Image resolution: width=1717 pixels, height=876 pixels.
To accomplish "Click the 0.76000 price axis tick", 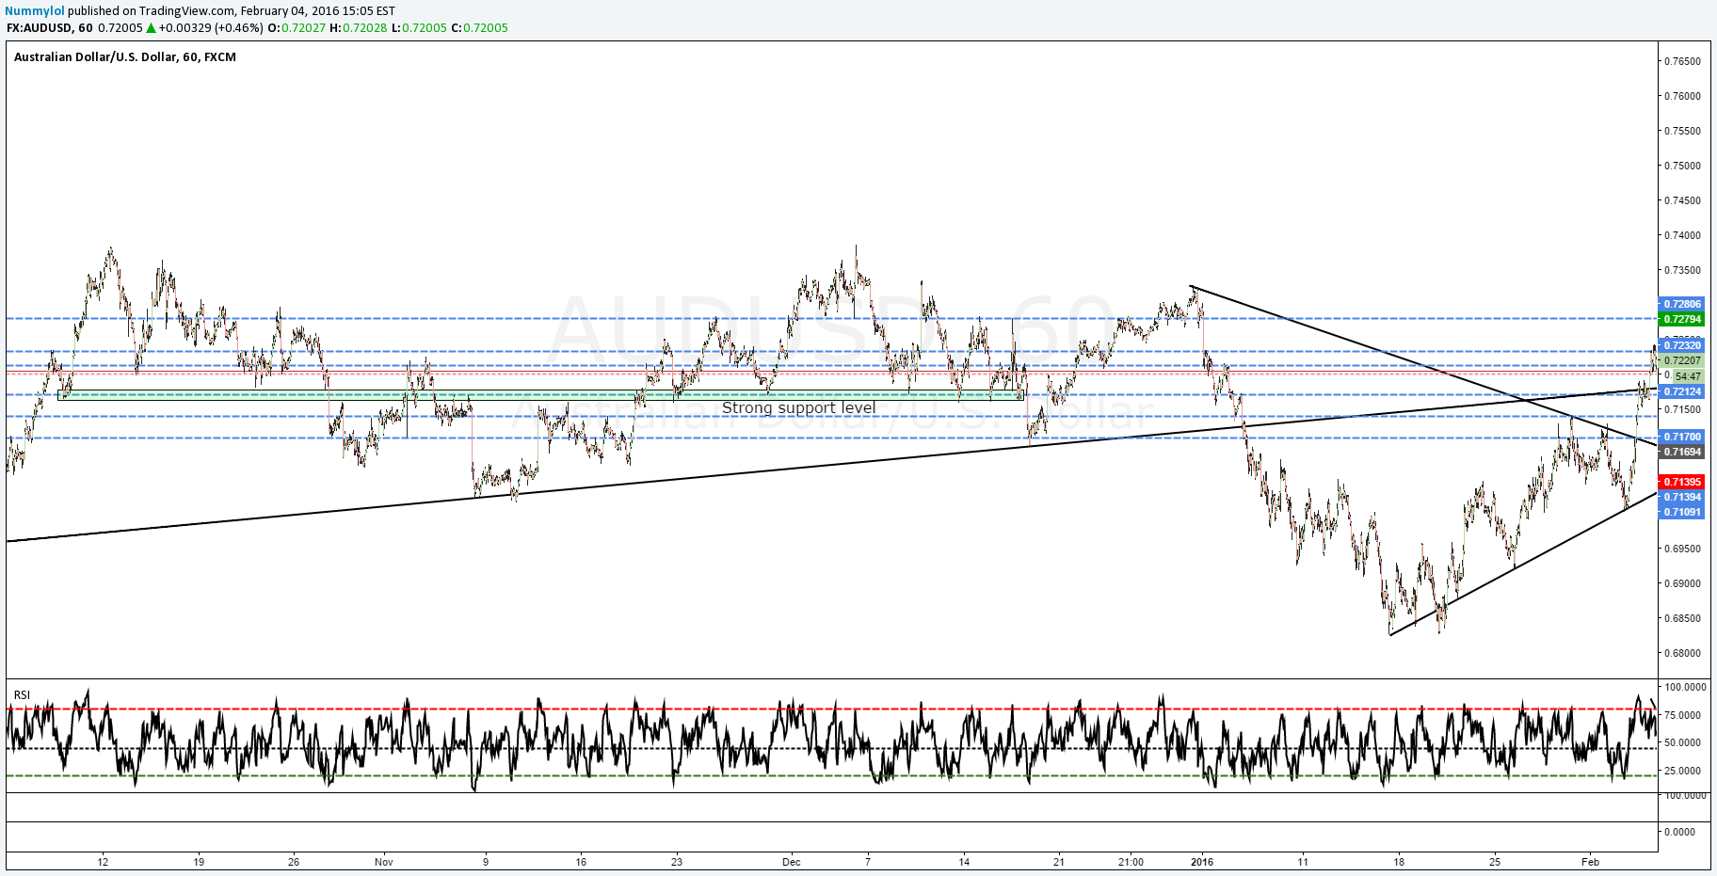I will point(1682,96).
